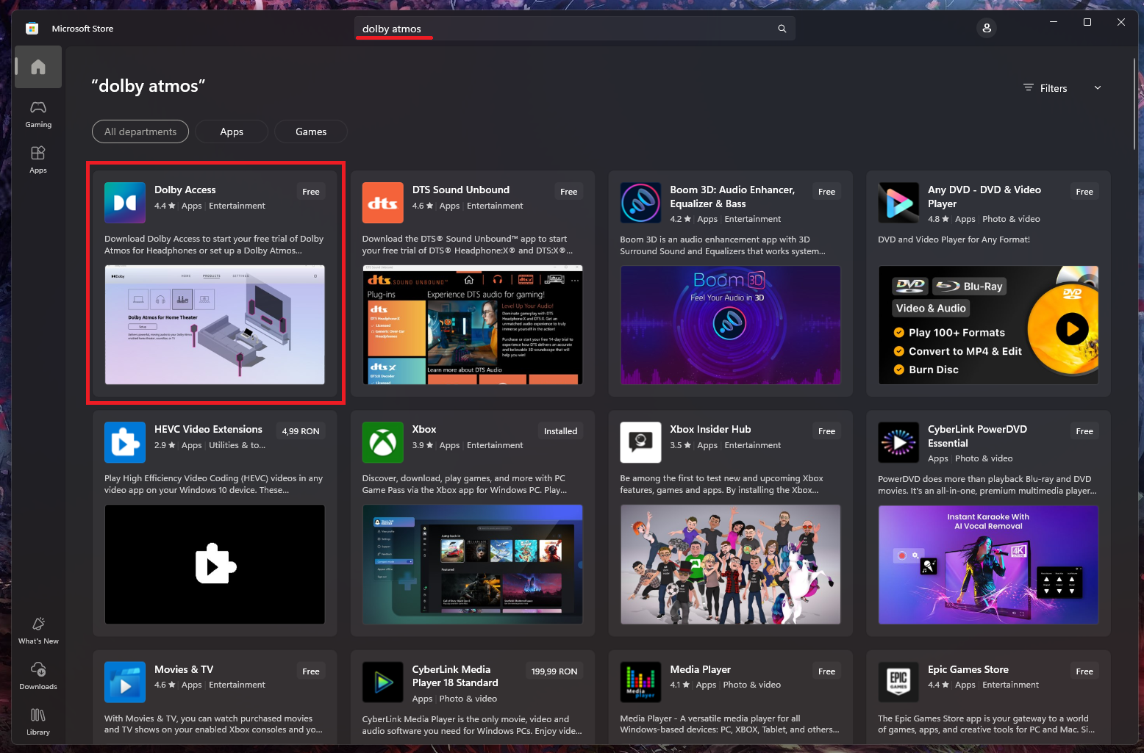Open the Any DVD preview thumbnail
Viewport: 1144px width, 753px height.
coord(988,325)
